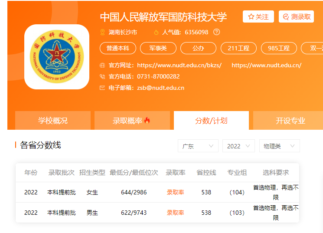Image resolution: width=323 pixels, height=233 pixels.
Task: Click the envelope icon beside 电子邮箱
Action: [x=102, y=88]
